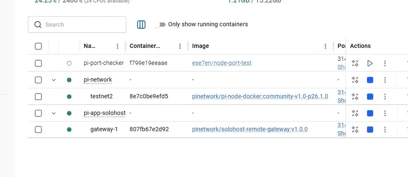This screenshot has height=177, width=408.
Task: Open more actions menu for gateway-1
Action: [x=385, y=130]
